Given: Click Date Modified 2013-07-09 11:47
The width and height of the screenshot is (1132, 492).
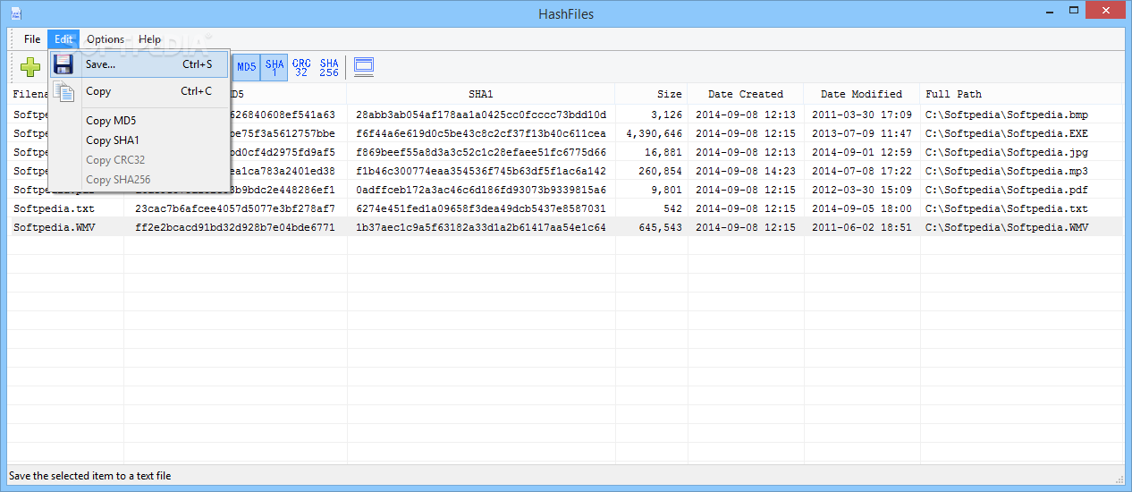Looking at the screenshot, I should pos(862,133).
